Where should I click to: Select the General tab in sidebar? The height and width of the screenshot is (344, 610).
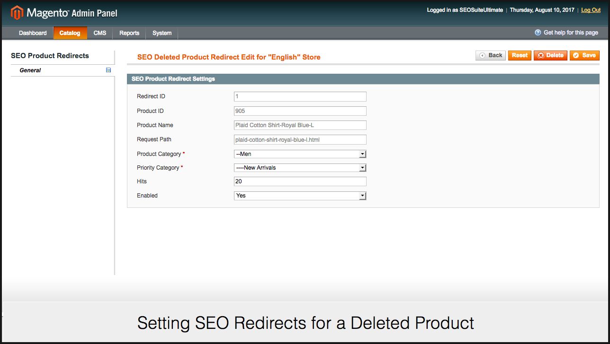pyautogui.click(x=30, y=70)
